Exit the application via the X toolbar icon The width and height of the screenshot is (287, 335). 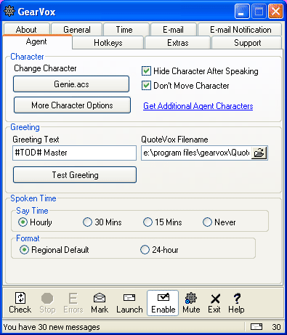(214, 303)
